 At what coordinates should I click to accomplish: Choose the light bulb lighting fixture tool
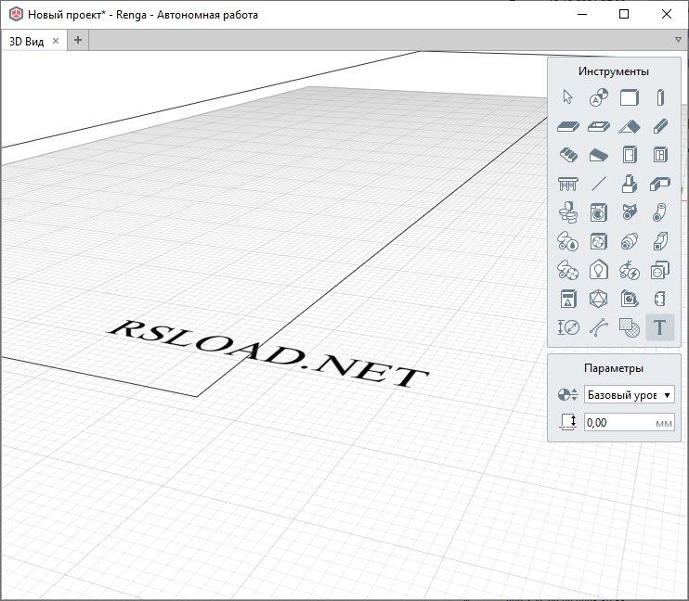599,270
